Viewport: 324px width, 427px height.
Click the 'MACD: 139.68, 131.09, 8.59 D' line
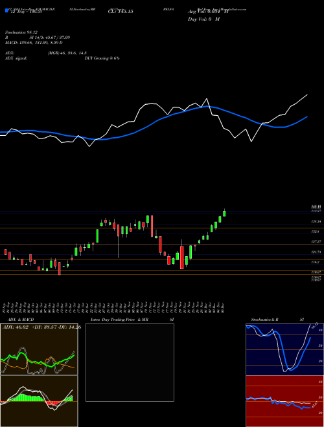coord(32,43)
